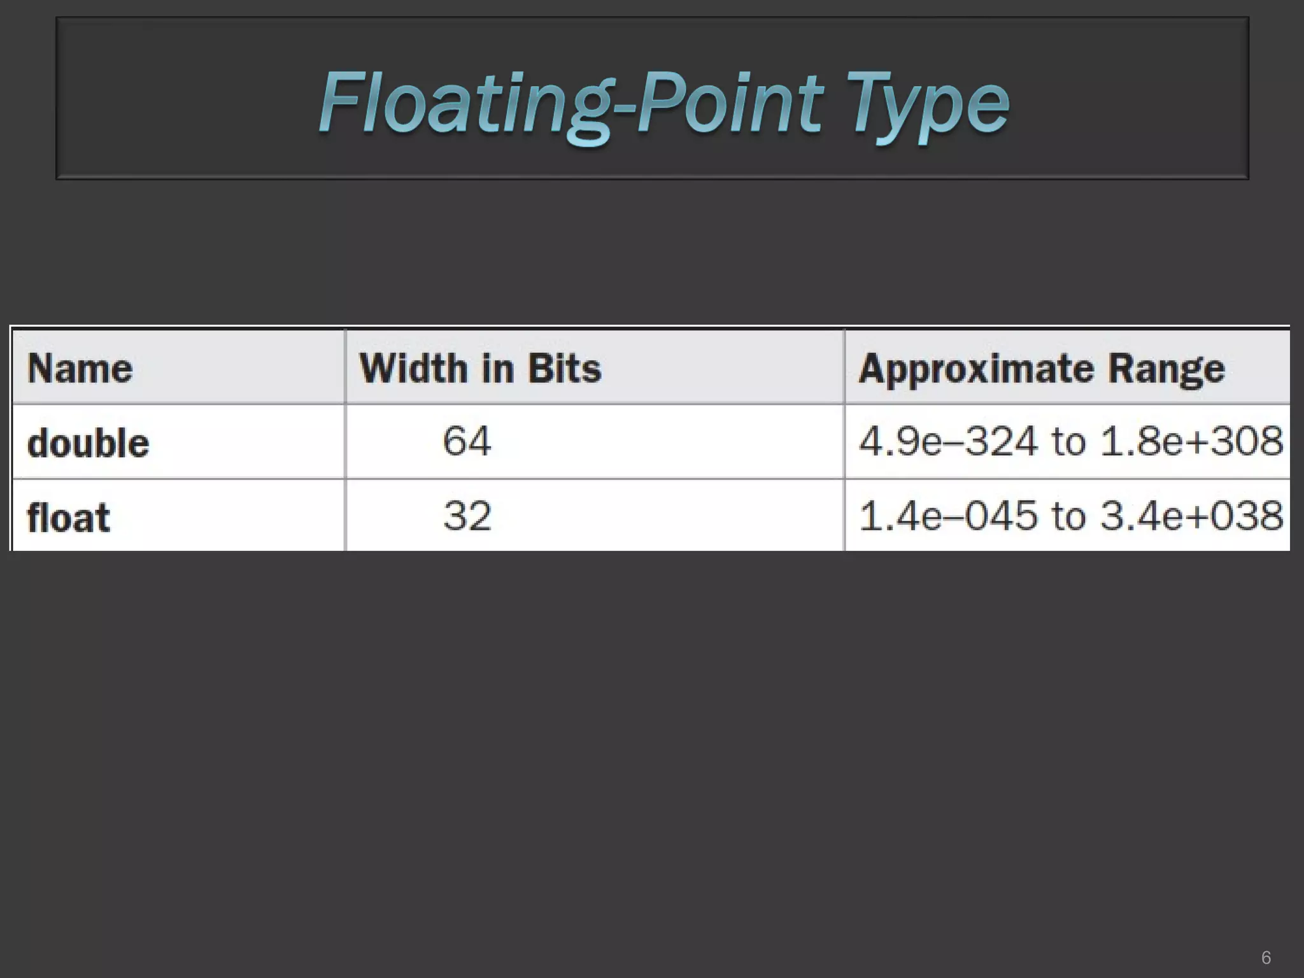Click the "64" width value
1304x978 pixels.
(467, 441)
